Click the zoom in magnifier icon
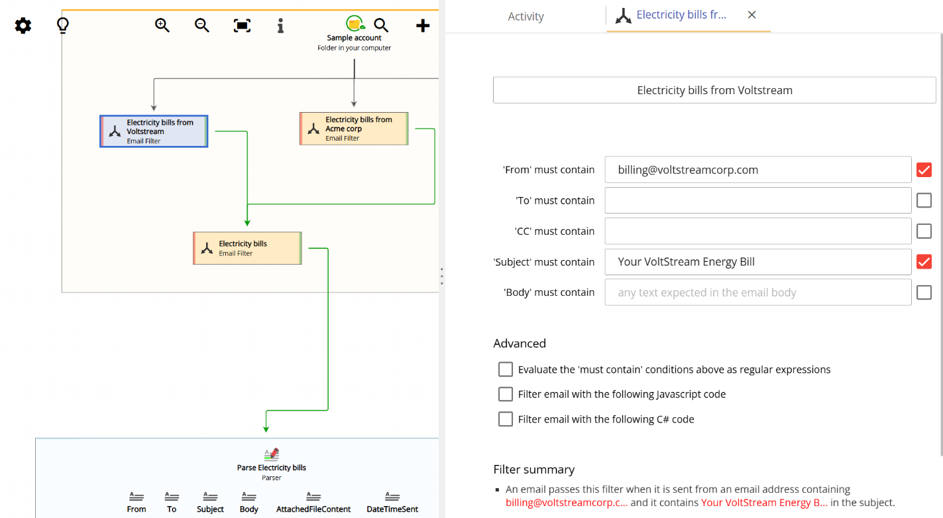This screenshot has height=518, width=943. (x=162, y=25)
